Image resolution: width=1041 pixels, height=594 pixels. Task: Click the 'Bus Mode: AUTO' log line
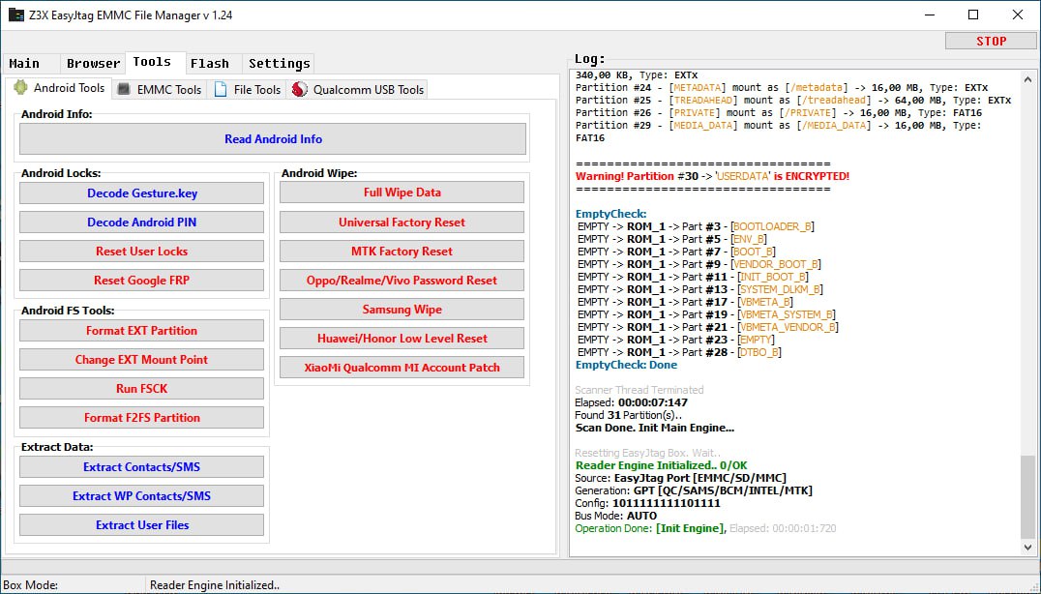pos(616,517)
